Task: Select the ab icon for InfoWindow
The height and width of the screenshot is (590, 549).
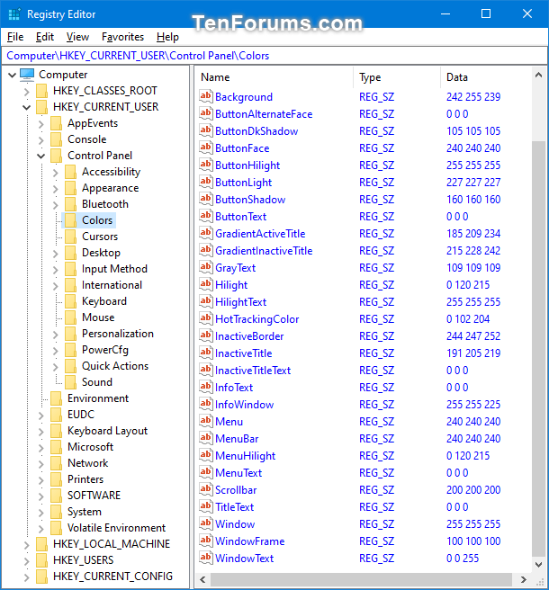Action: [x=205, y=404]
